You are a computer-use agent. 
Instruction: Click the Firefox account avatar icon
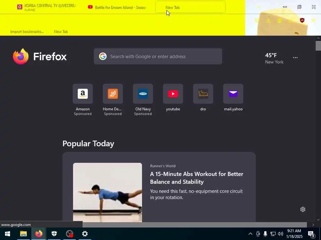point(279,20)
